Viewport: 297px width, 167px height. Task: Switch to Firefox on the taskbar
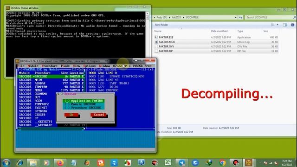click(x=60, y=163)
